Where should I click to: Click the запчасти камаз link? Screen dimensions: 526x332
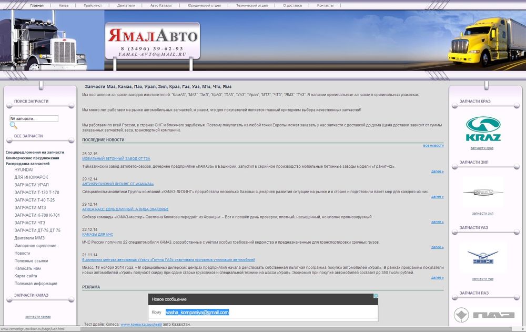pyautogui.click(x=38, y=317)
